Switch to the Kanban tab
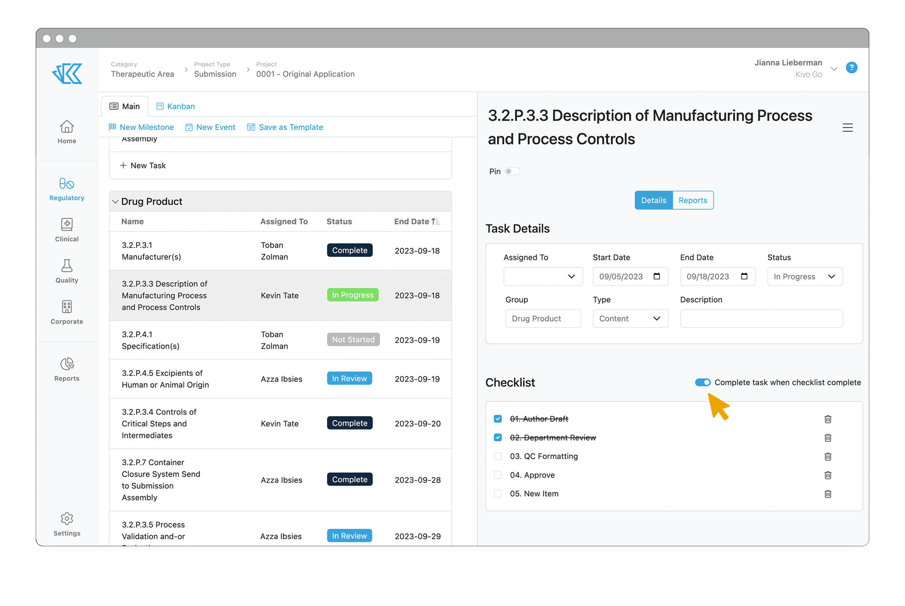The height and width of the screenshot is (606, 905). pyautogui.click(x=176, y=105)
